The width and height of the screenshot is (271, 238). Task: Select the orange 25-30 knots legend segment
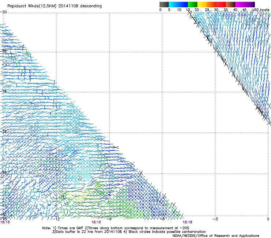tap(212, 4)
